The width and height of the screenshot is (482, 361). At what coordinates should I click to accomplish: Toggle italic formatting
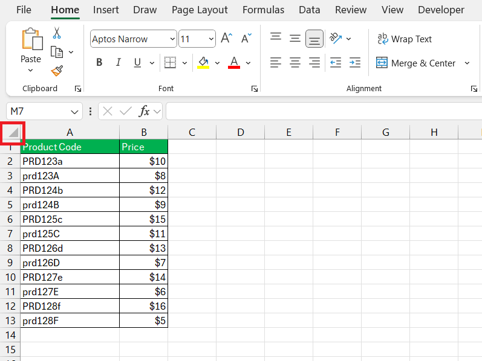click(x=118, y=63)
